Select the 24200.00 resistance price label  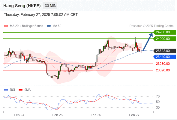pos(165,32)
